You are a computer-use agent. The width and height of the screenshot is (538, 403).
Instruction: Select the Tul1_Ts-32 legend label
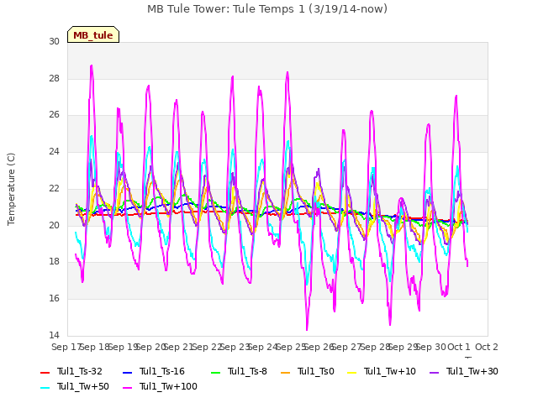pyautogui.click(x=80, y=371)
